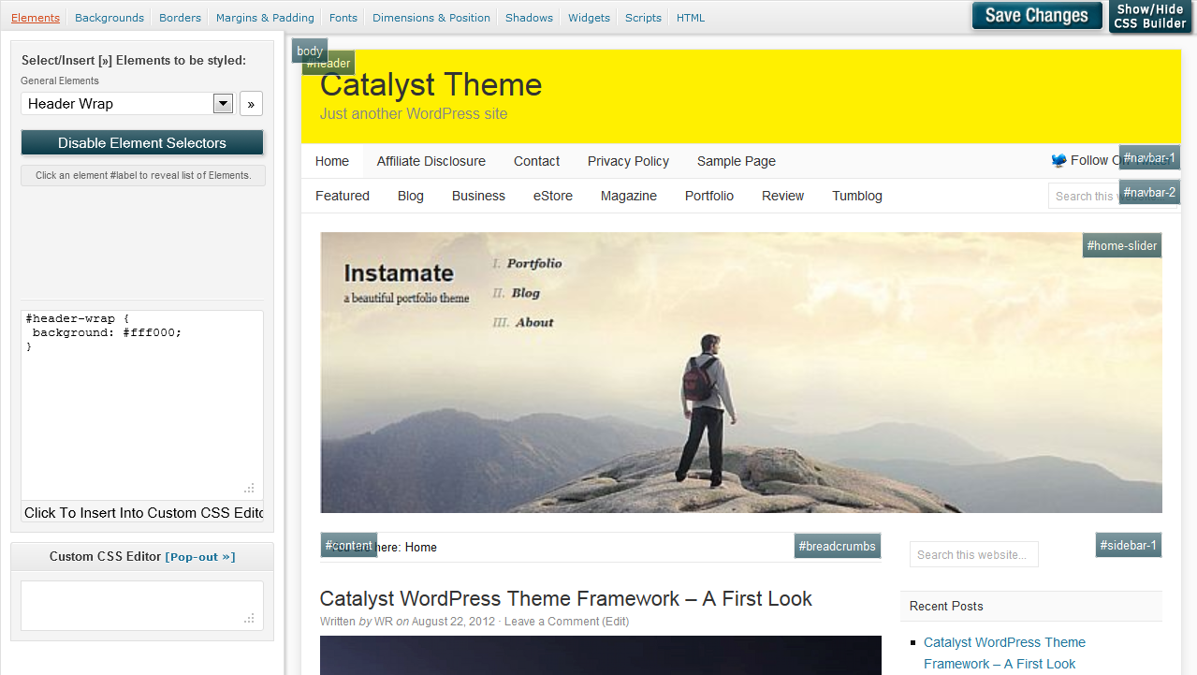Screen dimensions: 1197x675
Task: Open Featured in second navbar
Action: point(343,196)
